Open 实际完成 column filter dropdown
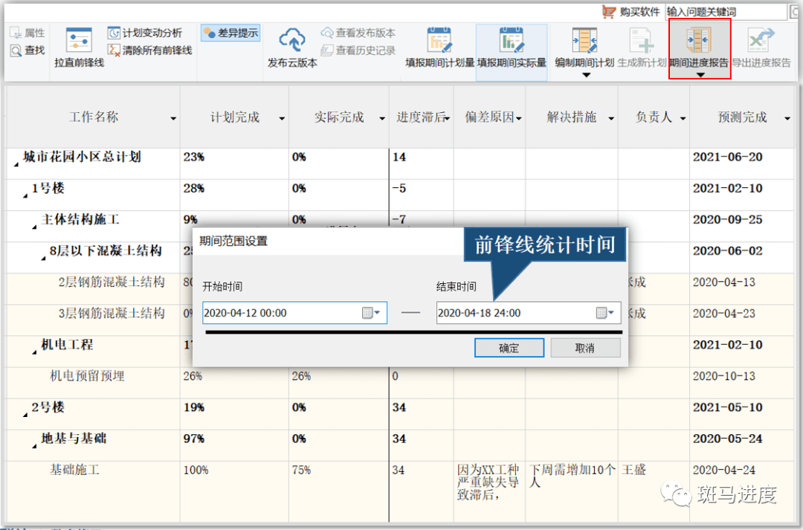The image size is (803, 530). tap(382, 119)
